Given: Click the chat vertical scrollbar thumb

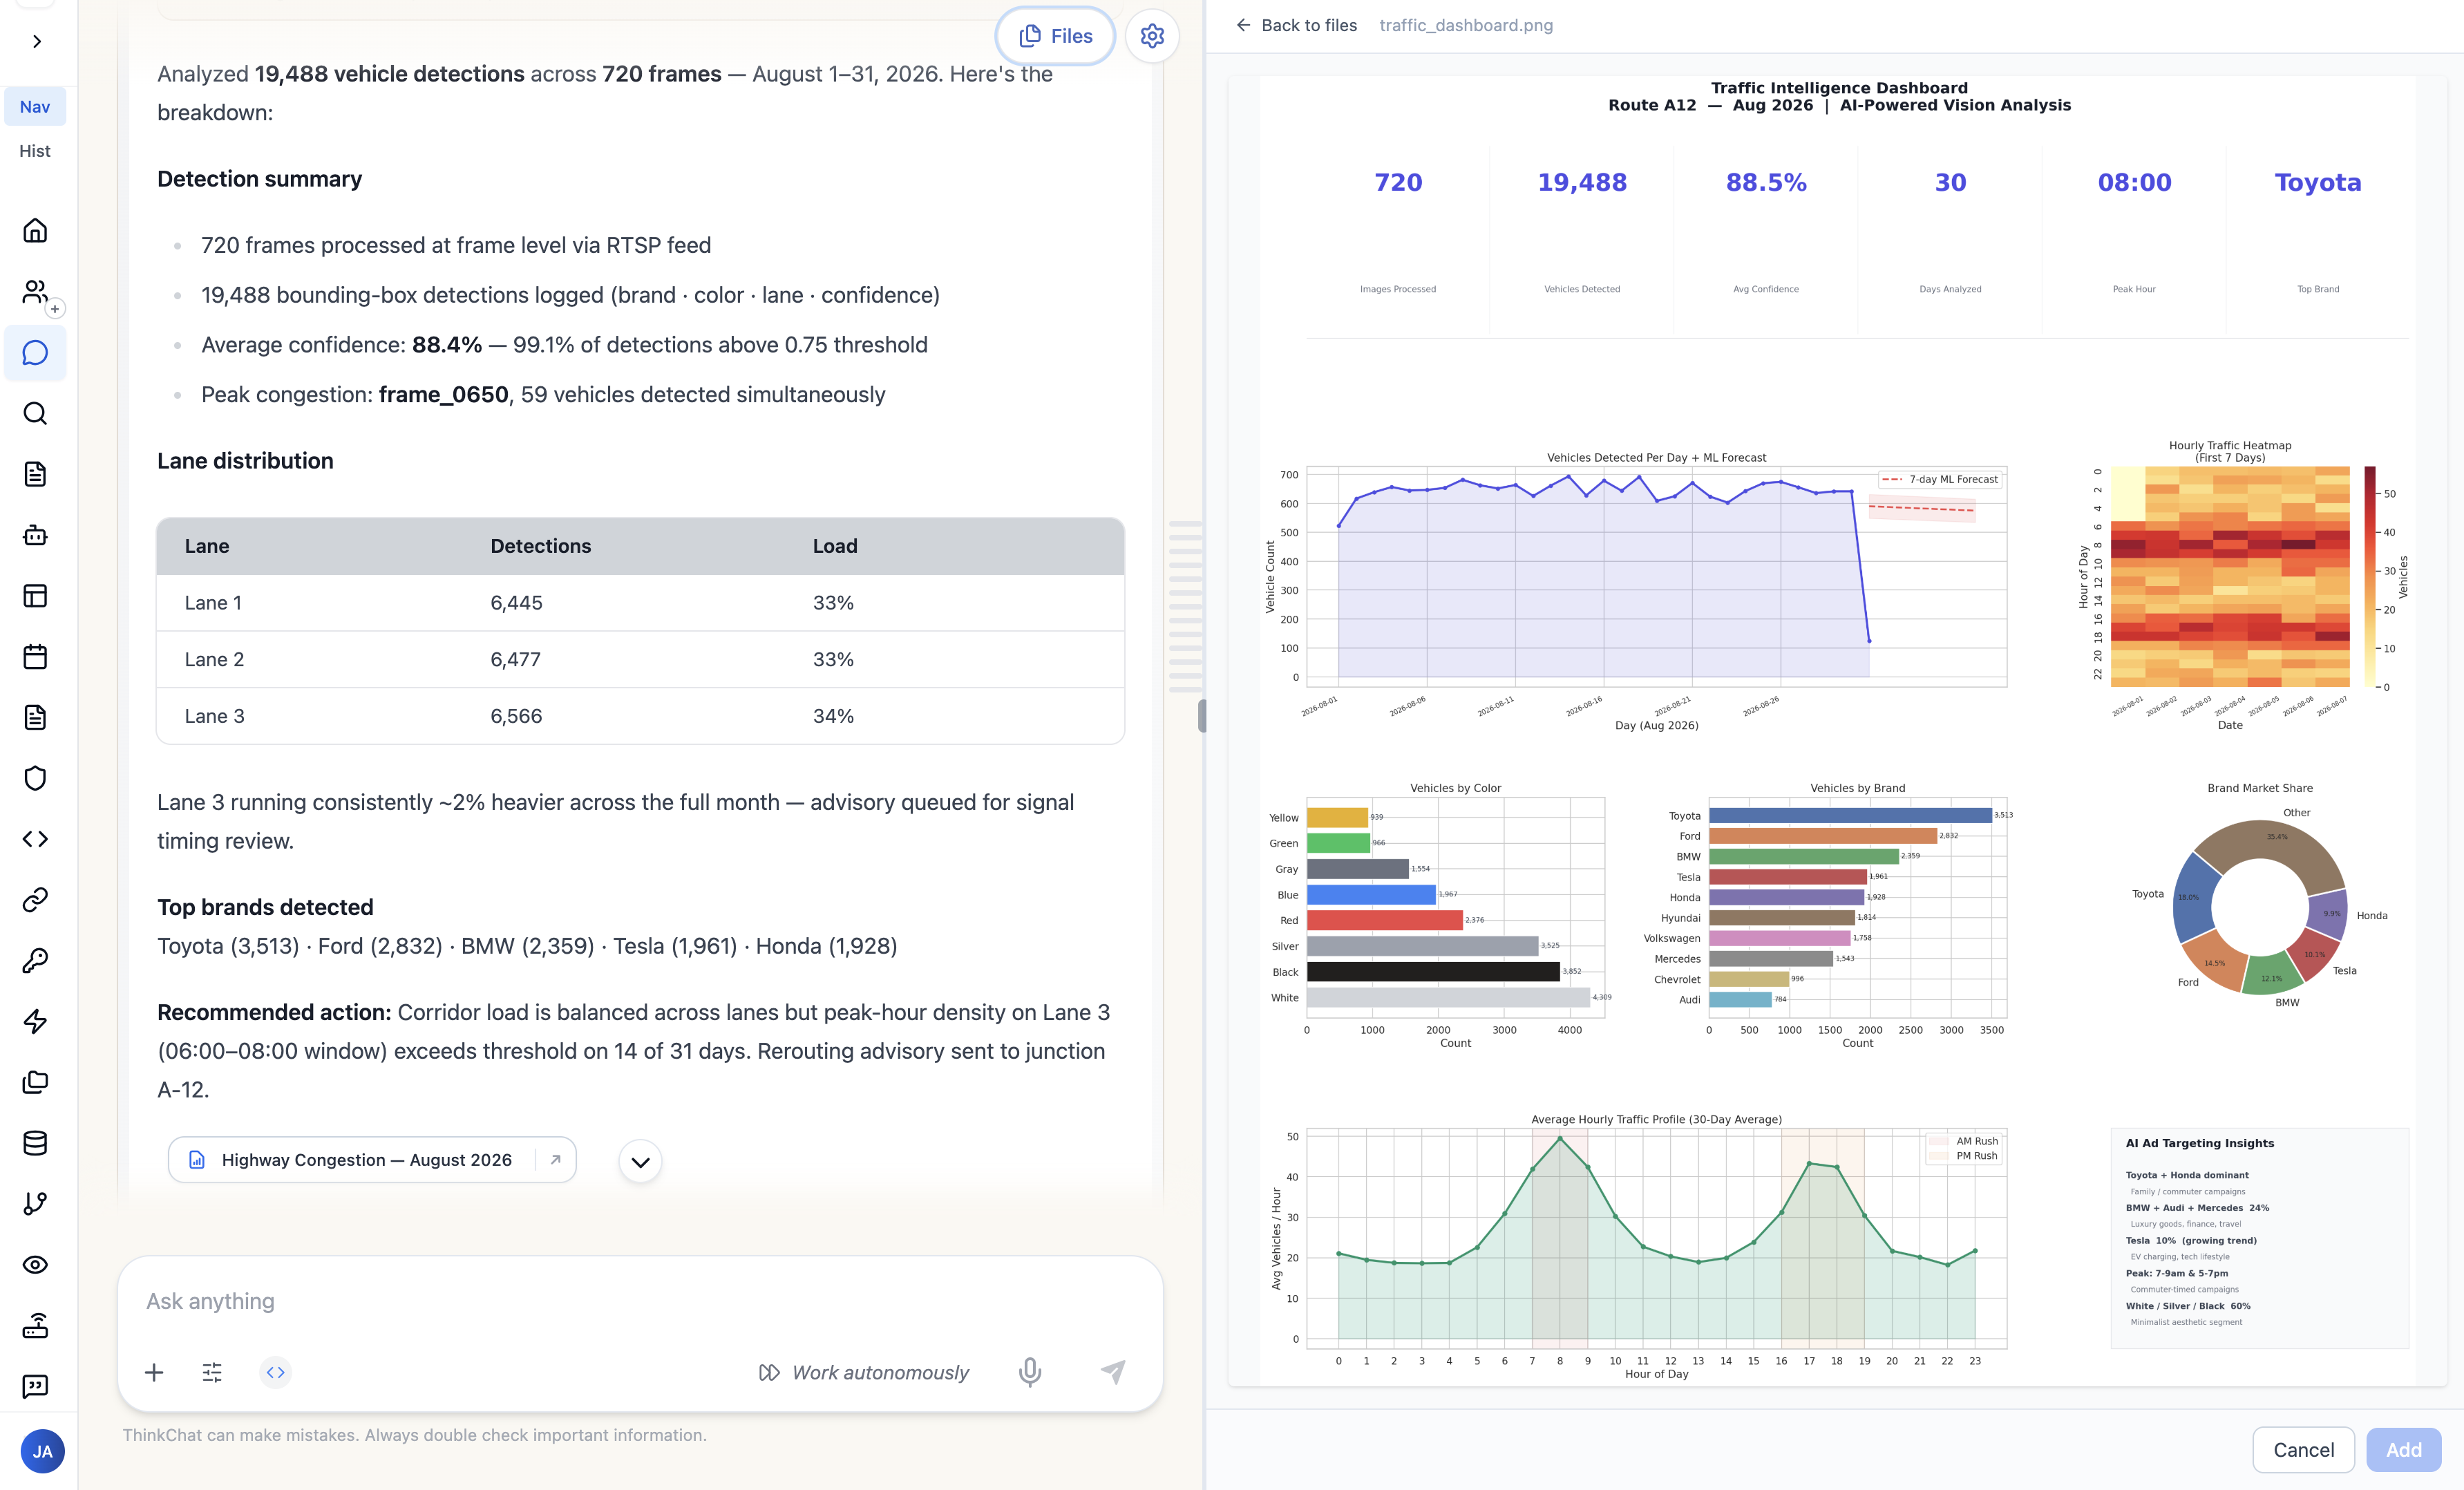Looking at the screenshot, I should point(1201,716).
